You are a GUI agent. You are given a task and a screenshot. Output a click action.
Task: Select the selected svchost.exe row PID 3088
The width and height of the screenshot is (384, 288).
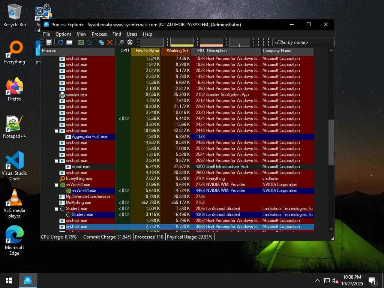pyautogui.click(x=177, y=227)
